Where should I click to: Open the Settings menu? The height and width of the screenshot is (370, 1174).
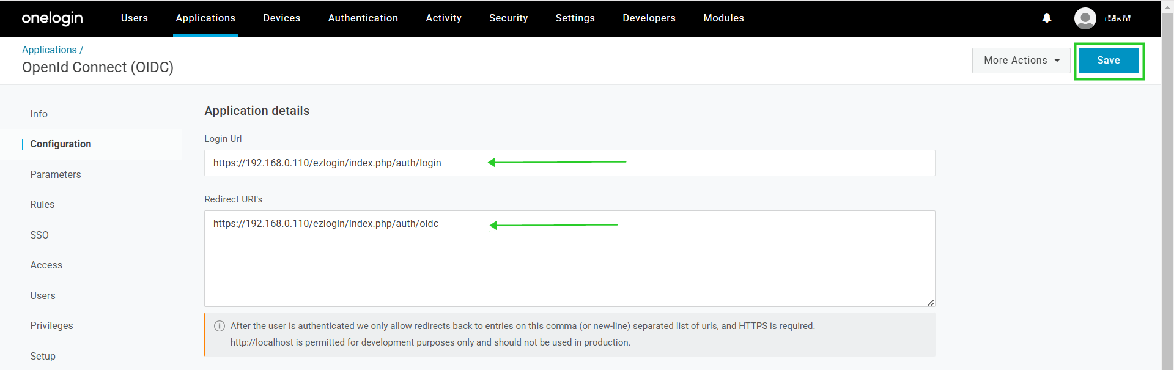click(575, 18)
